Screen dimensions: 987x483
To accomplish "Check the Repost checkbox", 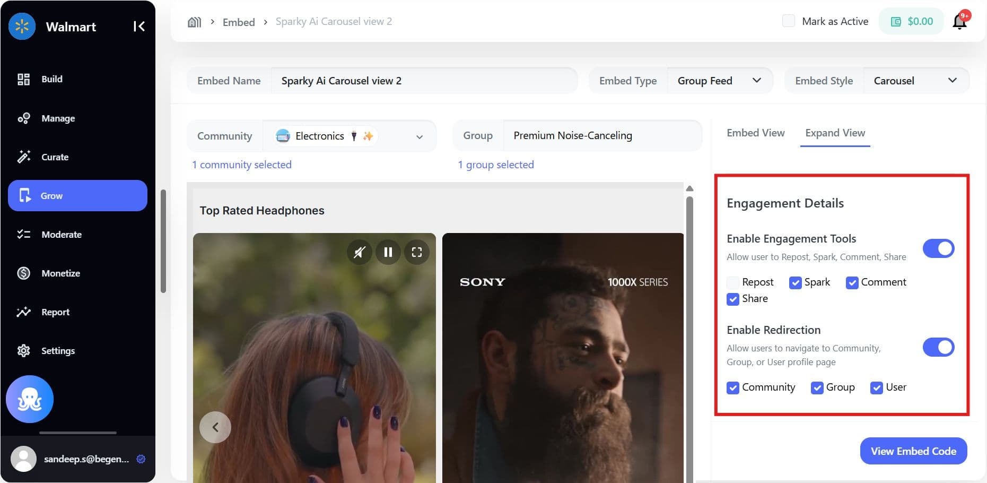I will click(x=733, y=282).
